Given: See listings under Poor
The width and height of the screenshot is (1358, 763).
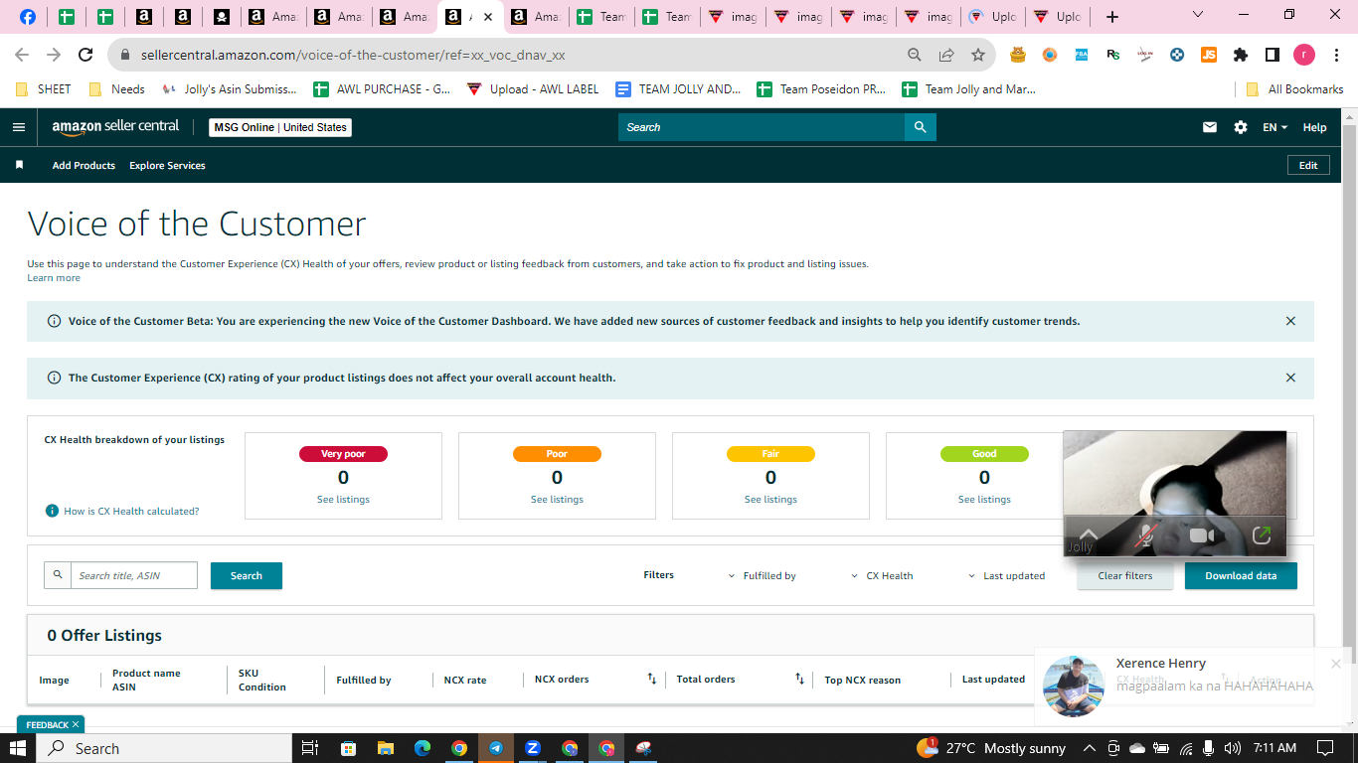Looking at the screenshot, I should coord(557,500).
